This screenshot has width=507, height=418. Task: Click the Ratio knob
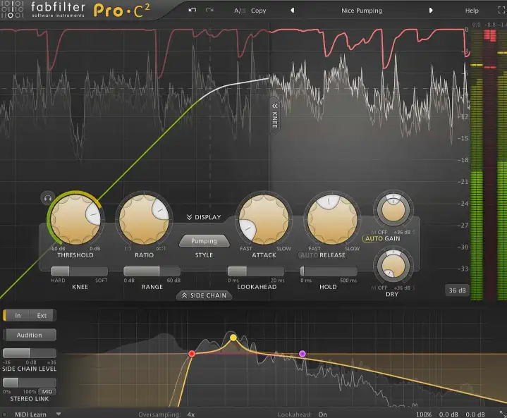coord(144,219)
